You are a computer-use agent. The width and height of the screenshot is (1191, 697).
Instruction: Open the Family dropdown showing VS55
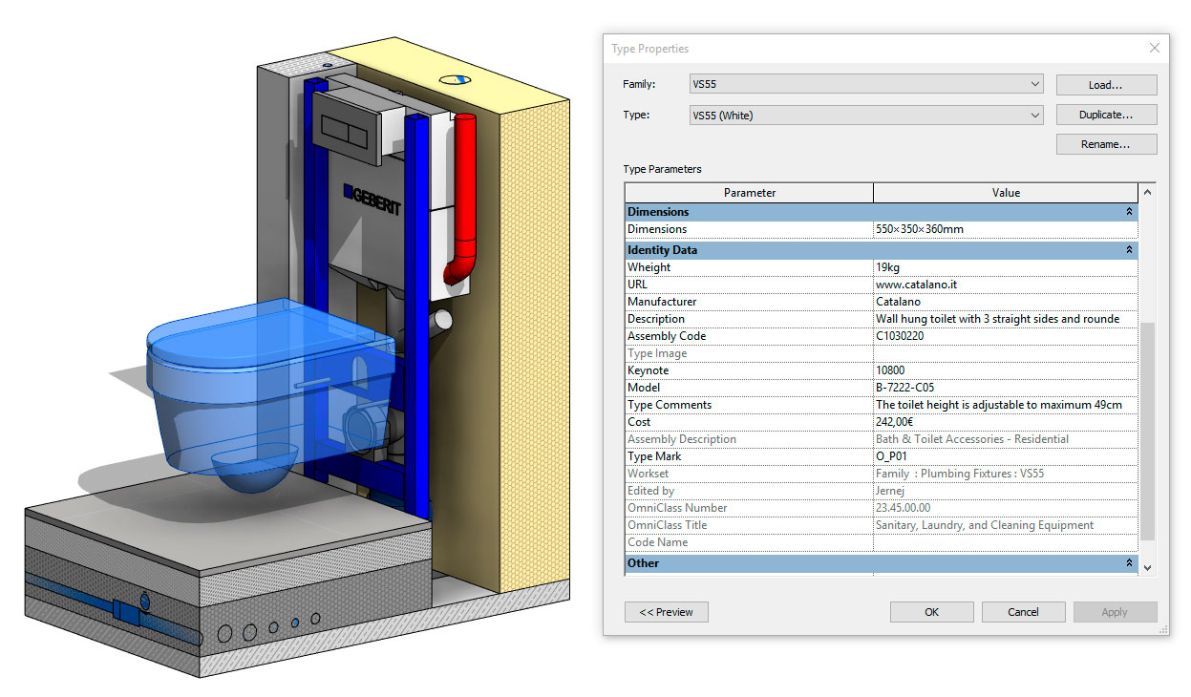coord(866,85)
